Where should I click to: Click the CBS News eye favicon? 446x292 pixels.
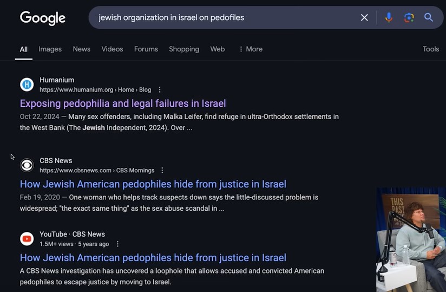pyautogui.click(x=27, y=165)
